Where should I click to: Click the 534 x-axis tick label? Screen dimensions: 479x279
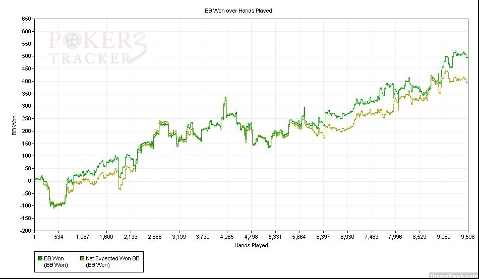(x=58, y=236)
